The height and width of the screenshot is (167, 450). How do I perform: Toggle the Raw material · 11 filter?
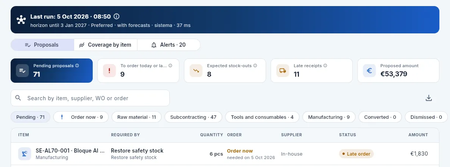137,117
